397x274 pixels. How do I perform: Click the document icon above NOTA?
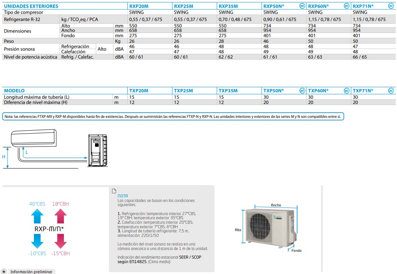(x=114, y=191)
